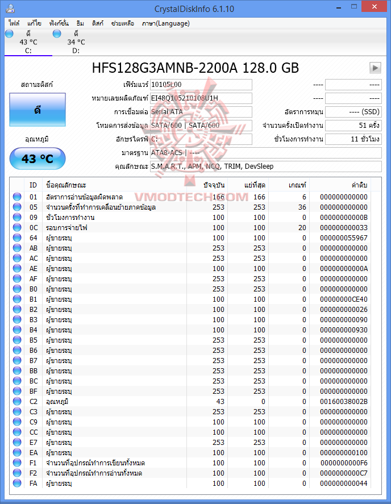Click the SATA/600 transfer mode field
The image size is (391, 504).
(x=201, y=126)
